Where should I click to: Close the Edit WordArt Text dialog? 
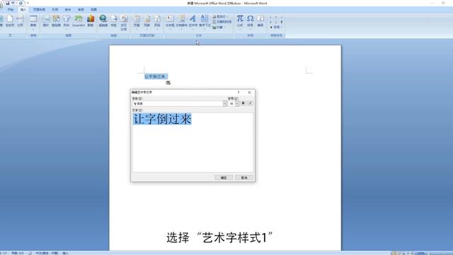pos(249,92)
